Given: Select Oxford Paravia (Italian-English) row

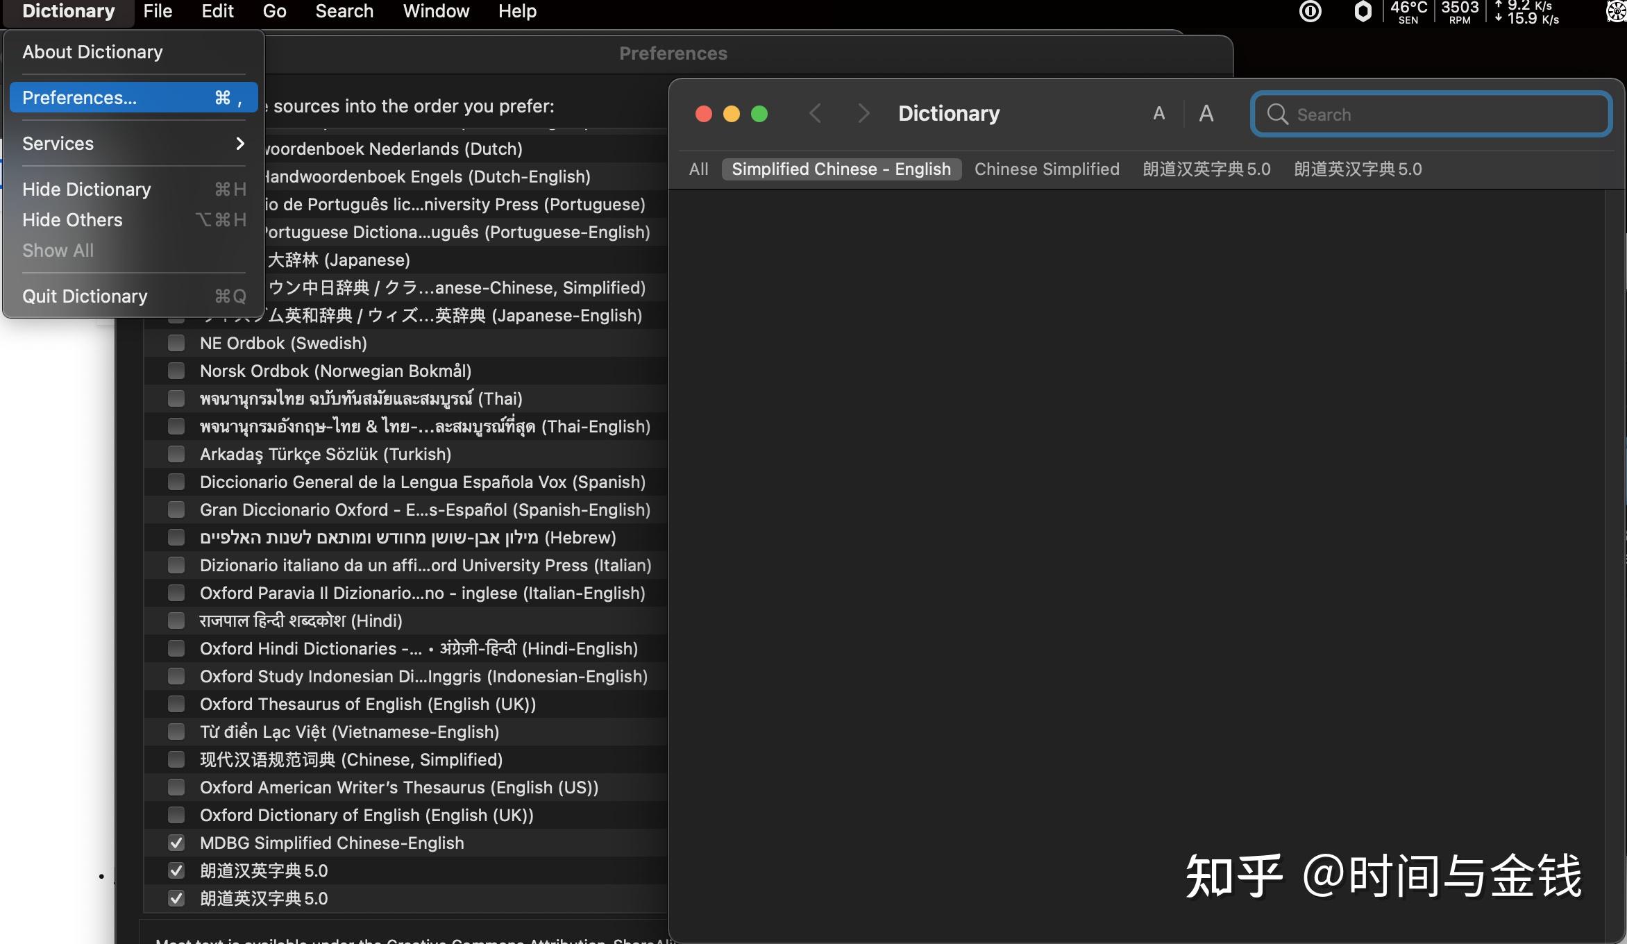Looking at the screenshot, I should 405,593.
